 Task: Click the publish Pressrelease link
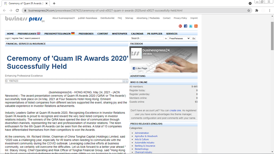[x=87, y=18]
